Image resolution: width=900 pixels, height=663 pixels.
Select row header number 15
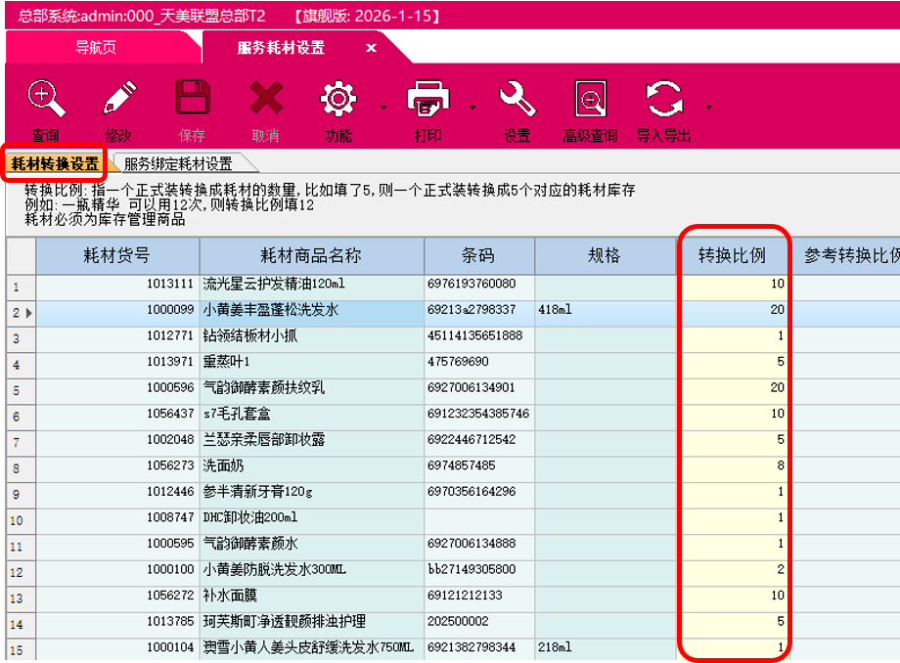(x=21, y=650)
